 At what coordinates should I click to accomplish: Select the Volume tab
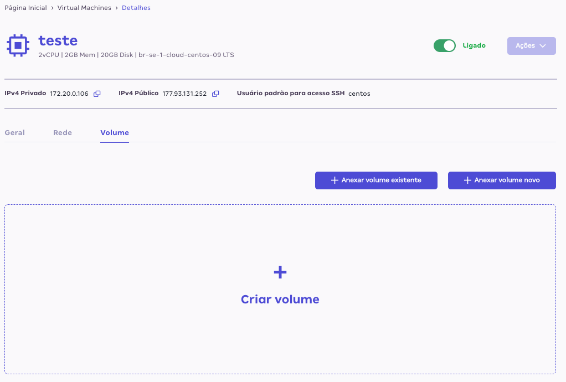click(115, 133)
